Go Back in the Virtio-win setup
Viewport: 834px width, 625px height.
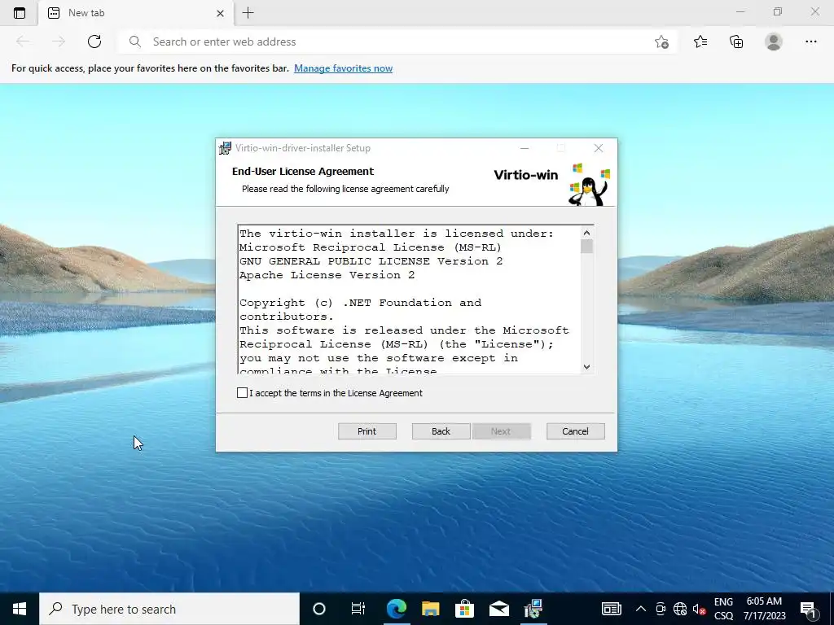coord(441,431)
